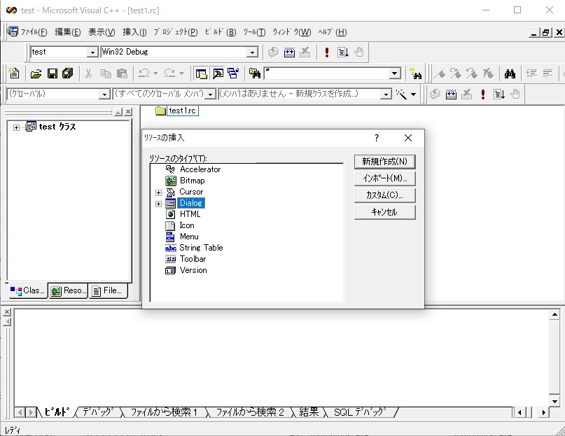Click the breakpoint hand icon in top bar
565x436 pixels.
click(x=359, y=52)
